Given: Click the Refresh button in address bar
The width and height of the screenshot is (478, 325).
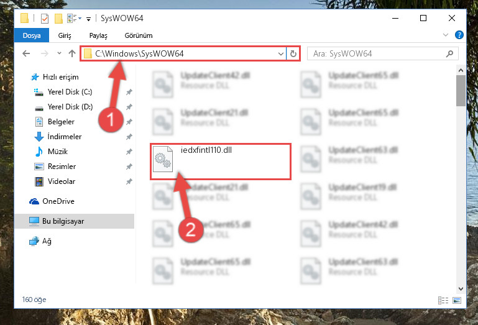Looking at the screenshot, I should point(293,54).
